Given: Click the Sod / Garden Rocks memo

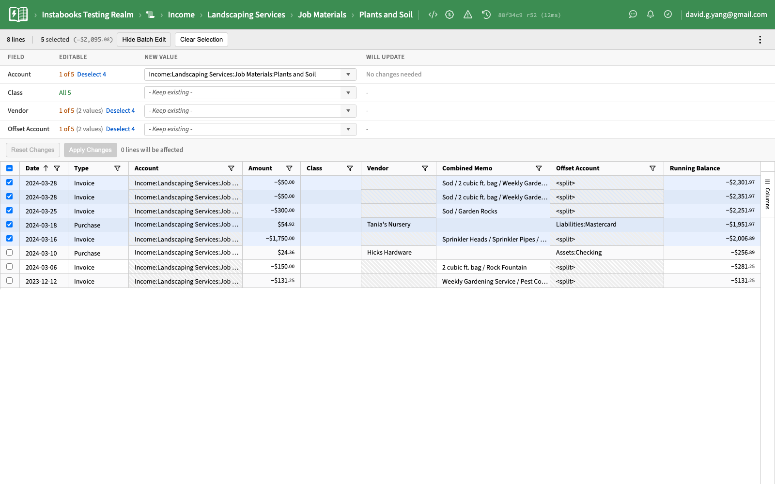Looking at the screenshot, I should click(469, 212).
